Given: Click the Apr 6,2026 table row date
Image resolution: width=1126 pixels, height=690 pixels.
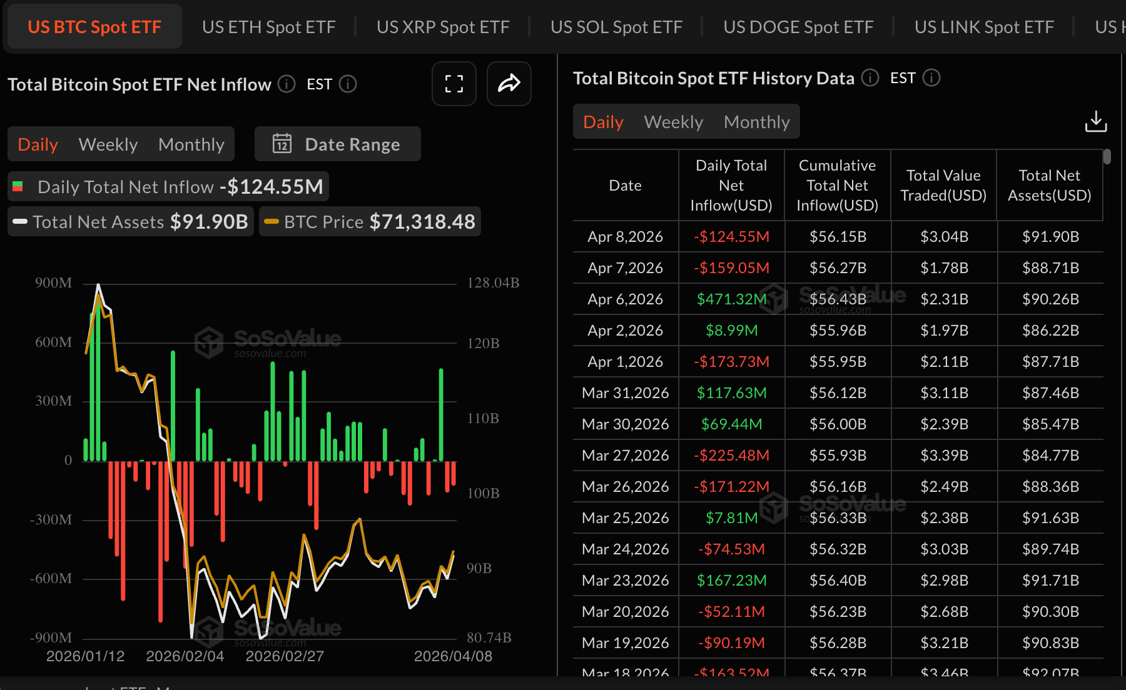Looking at the screenshot, I should click(x=625, y=299).
